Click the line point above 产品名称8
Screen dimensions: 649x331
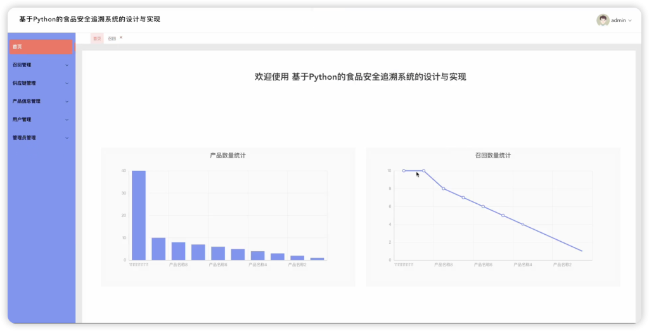443,189
